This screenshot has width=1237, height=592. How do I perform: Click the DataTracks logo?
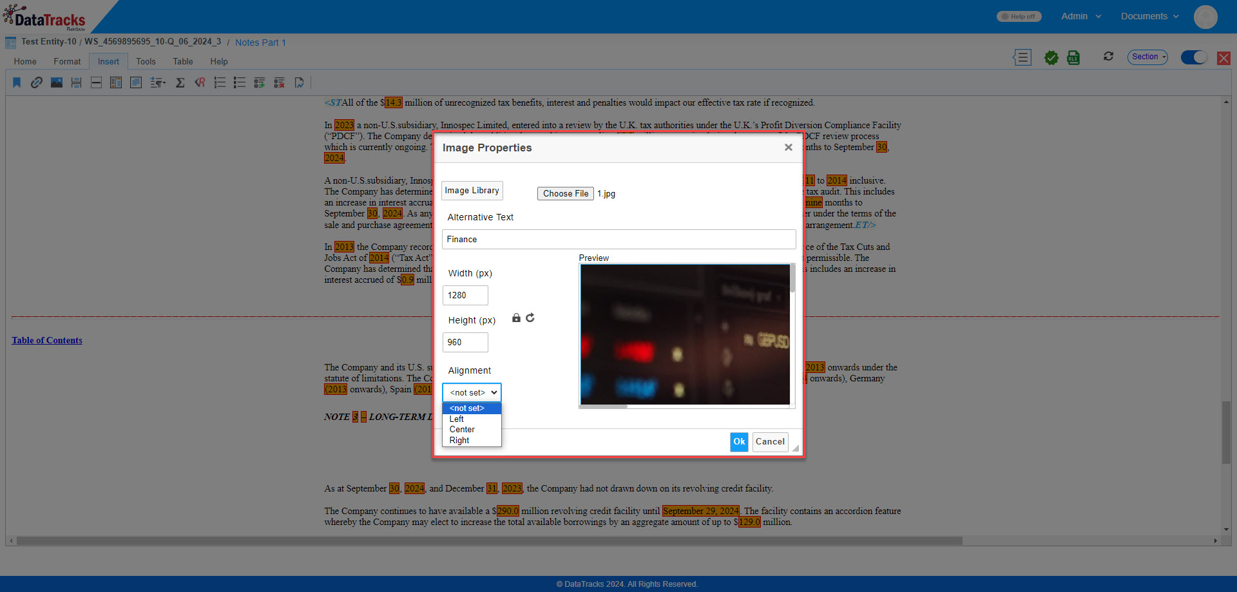45,17
